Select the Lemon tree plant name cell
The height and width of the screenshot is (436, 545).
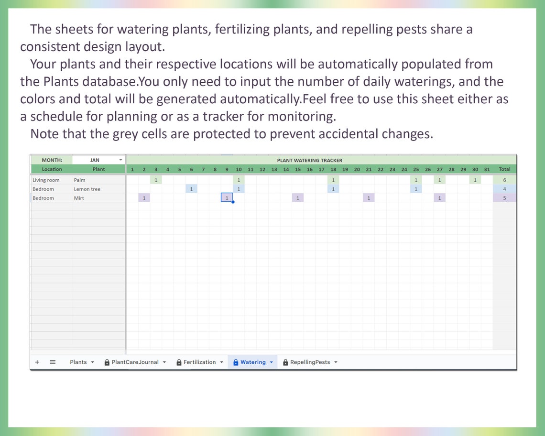point(98,189)
